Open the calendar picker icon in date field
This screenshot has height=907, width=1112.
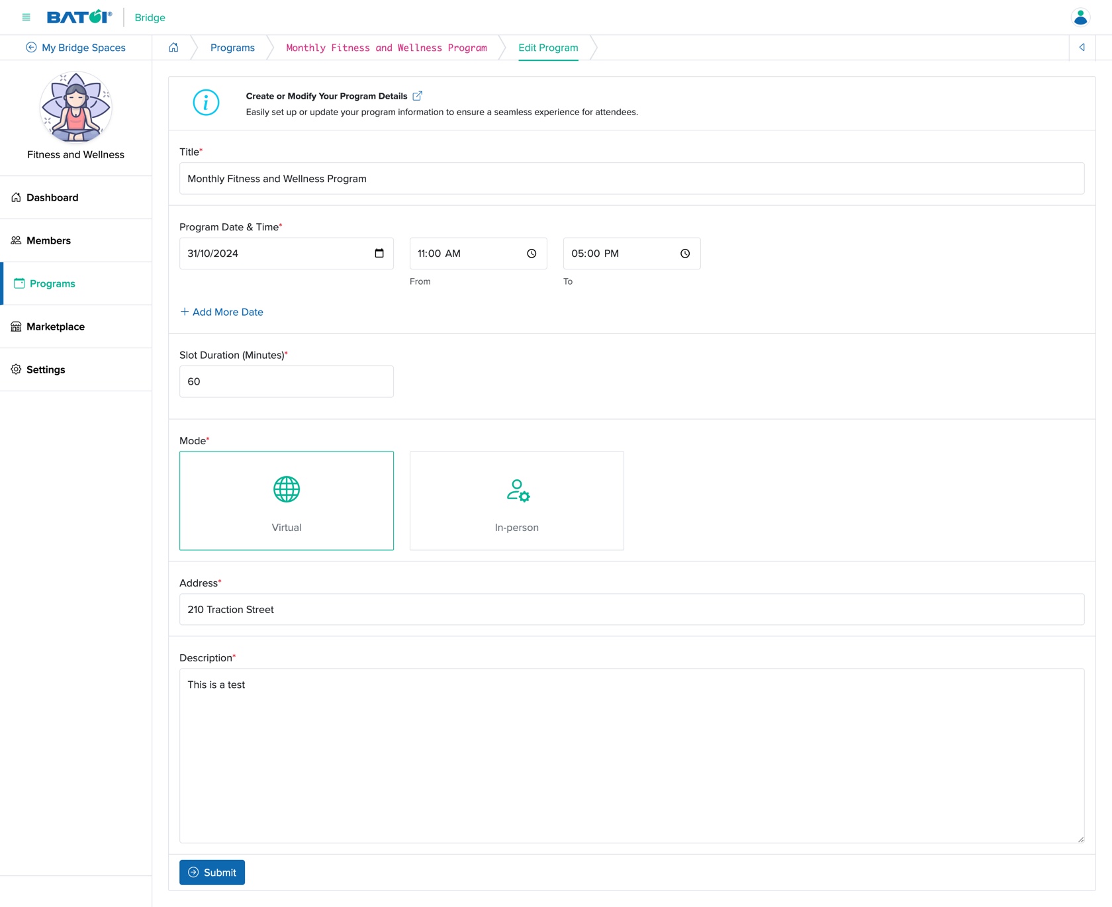[379, 254]
